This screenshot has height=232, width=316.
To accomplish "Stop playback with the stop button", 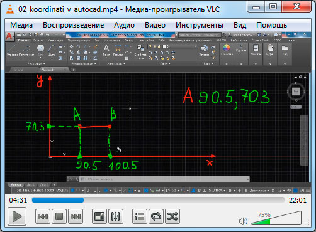I will pos(59,216).
